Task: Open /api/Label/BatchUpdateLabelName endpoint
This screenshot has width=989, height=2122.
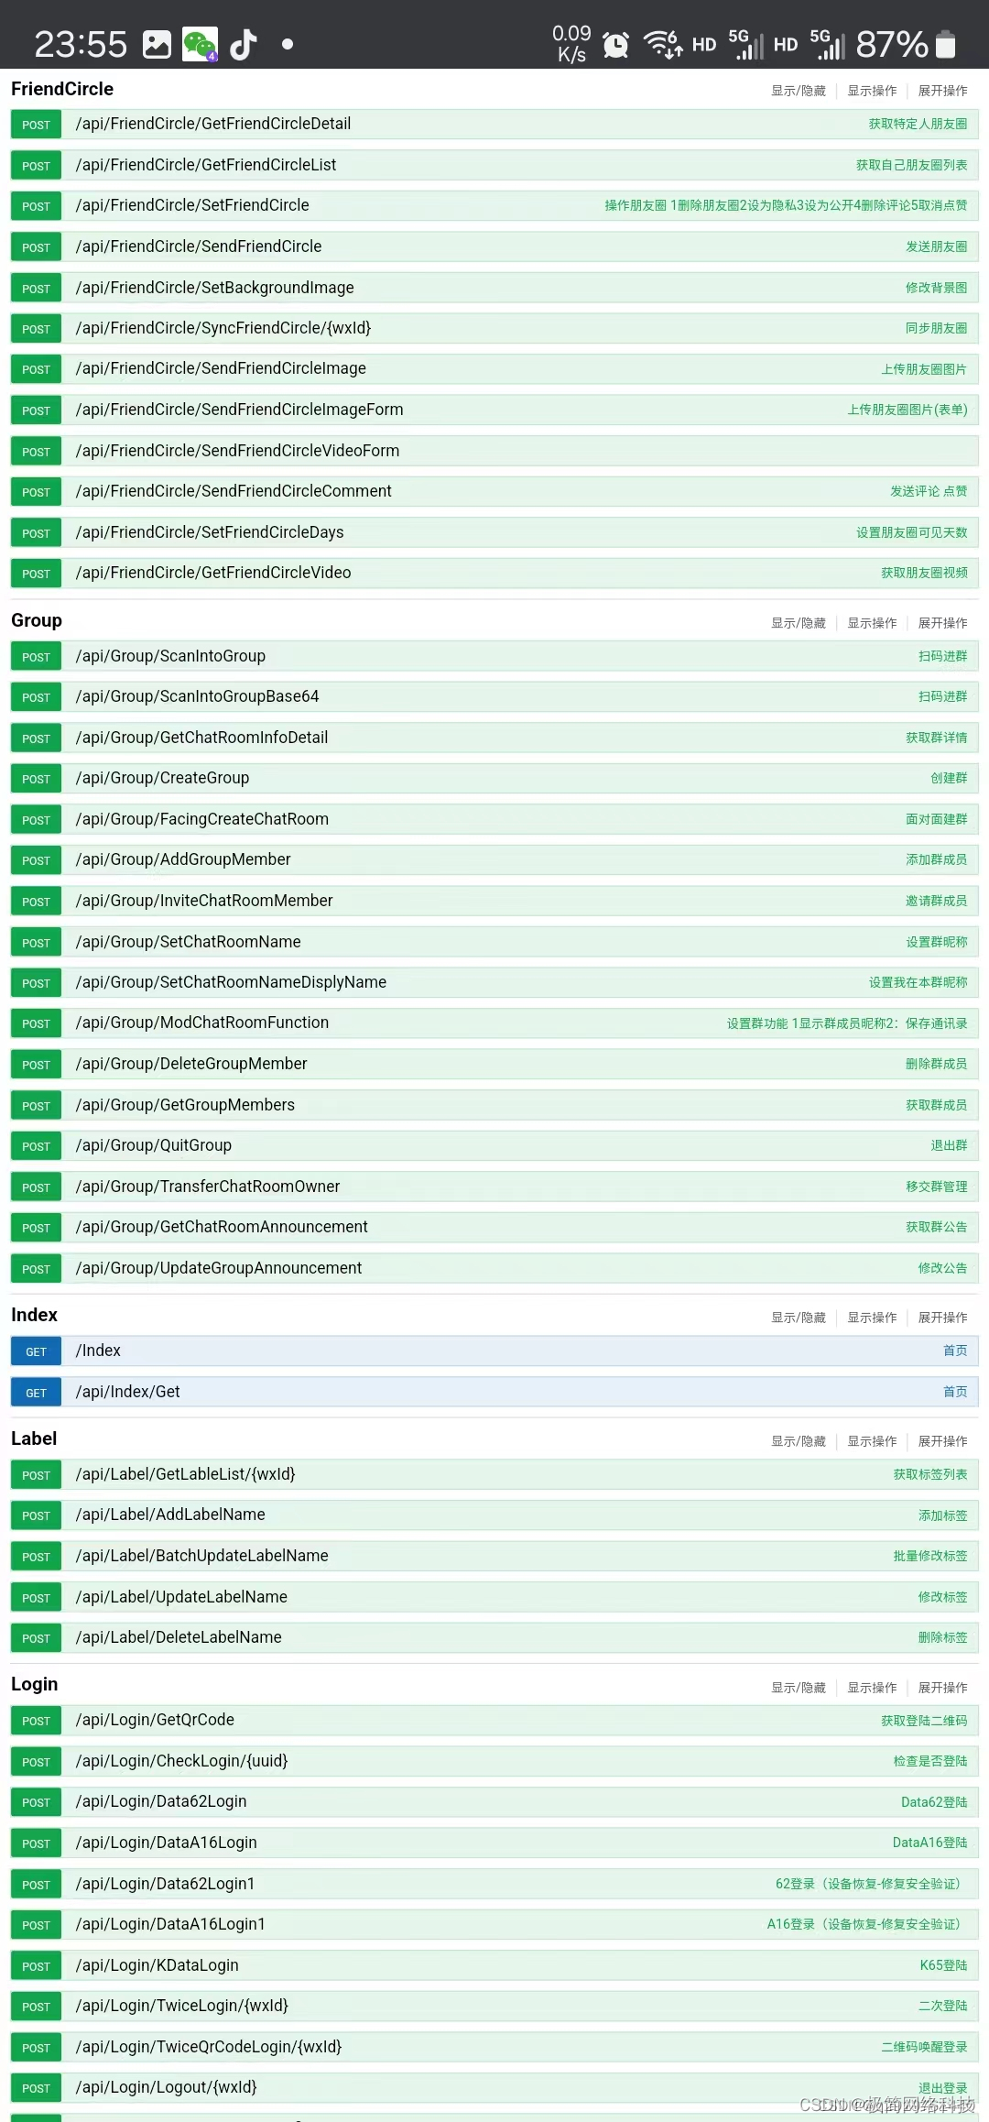Action: (x=494, y=1557)
